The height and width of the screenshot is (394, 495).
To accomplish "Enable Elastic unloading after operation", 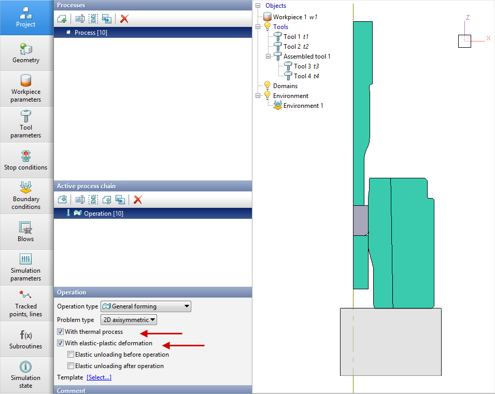I will [x=71, y=366].
